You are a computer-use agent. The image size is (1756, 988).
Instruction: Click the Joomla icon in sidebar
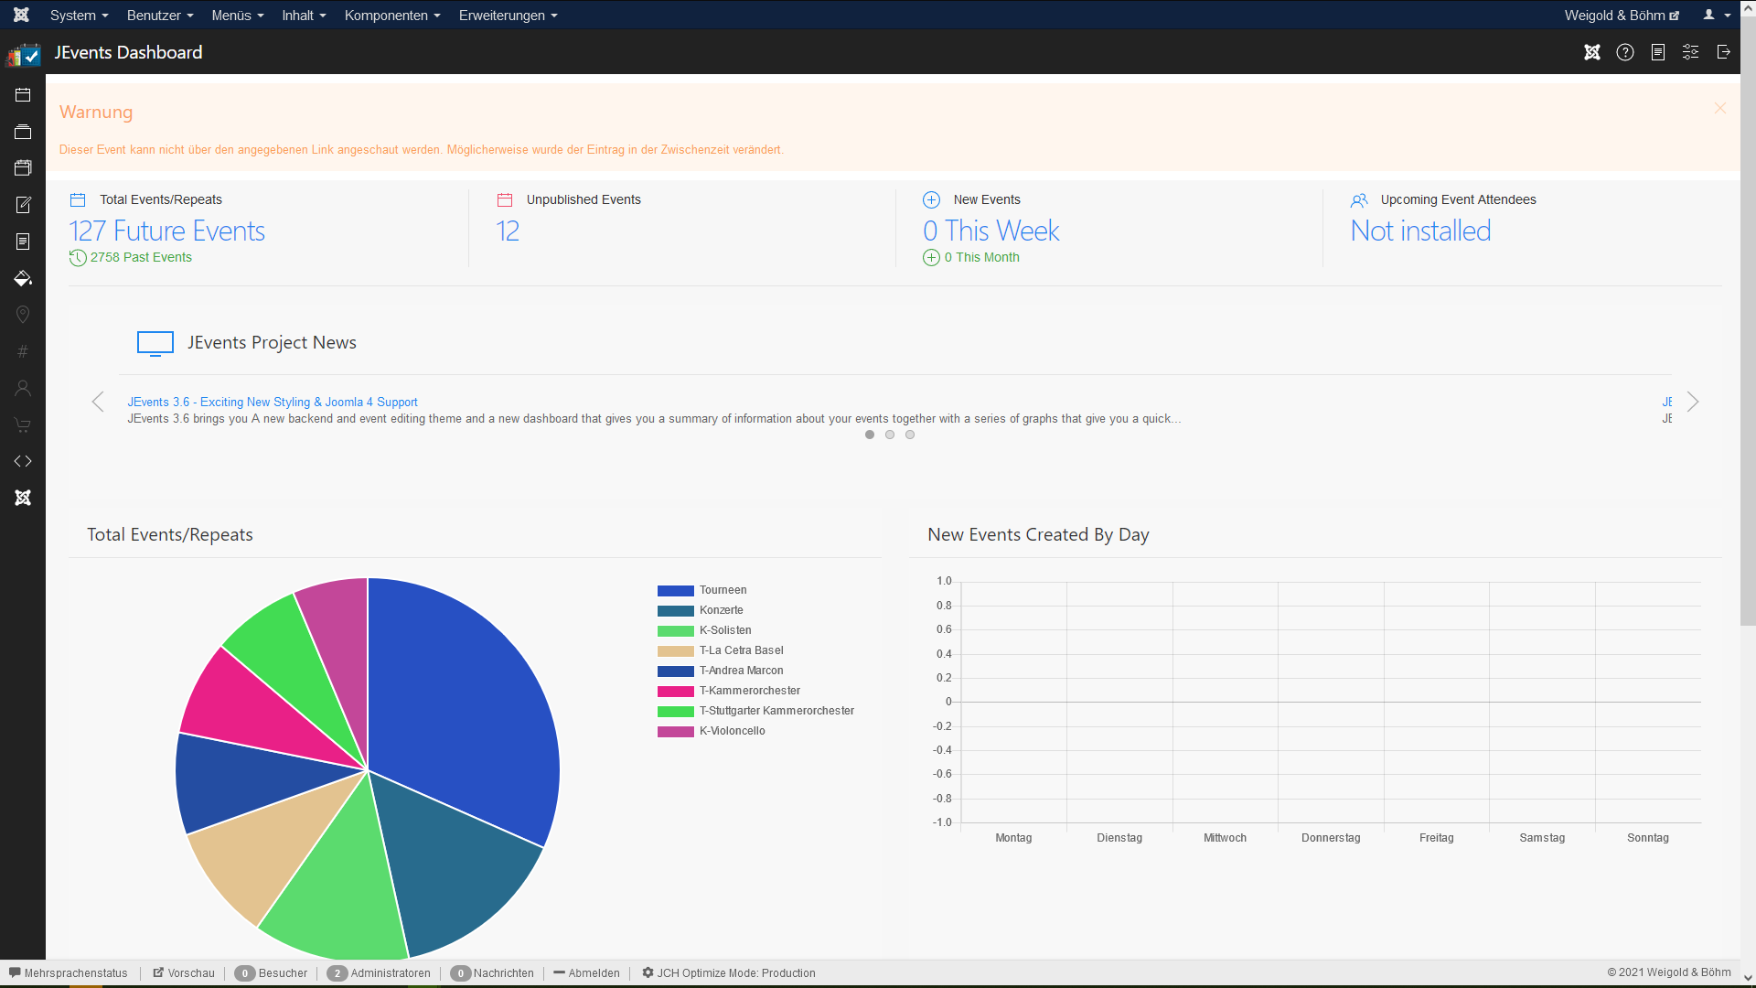click(x=23, y=498)
